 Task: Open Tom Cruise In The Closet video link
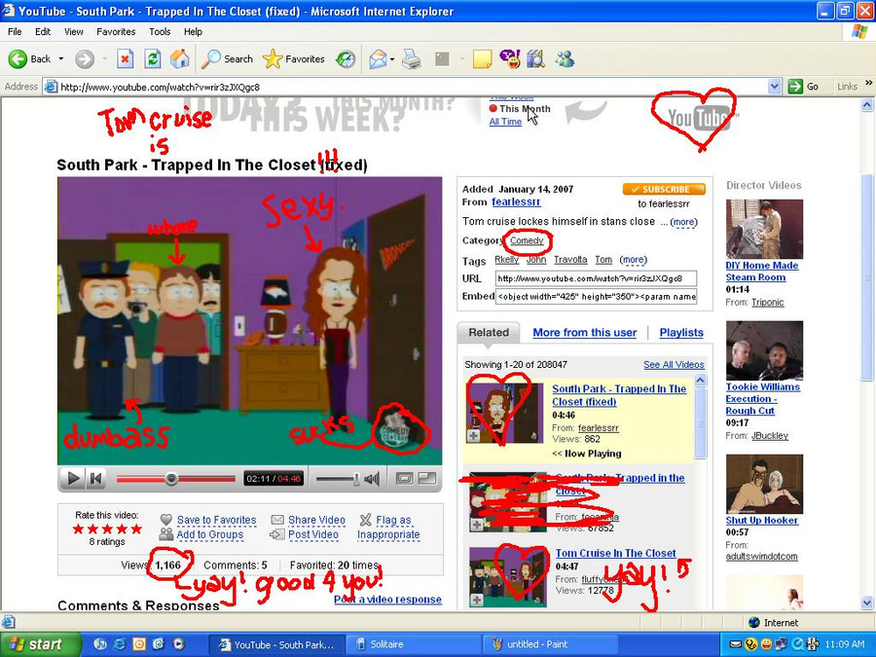pos(616,553)
